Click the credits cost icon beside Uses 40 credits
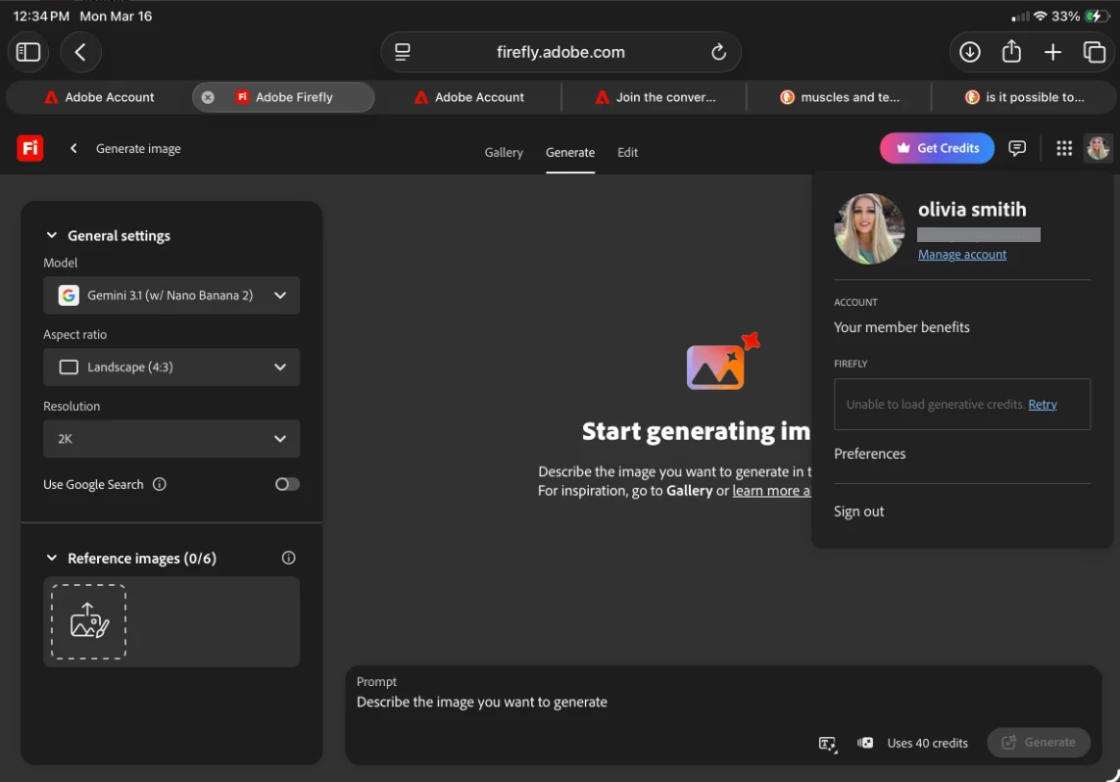 point(865,743)
